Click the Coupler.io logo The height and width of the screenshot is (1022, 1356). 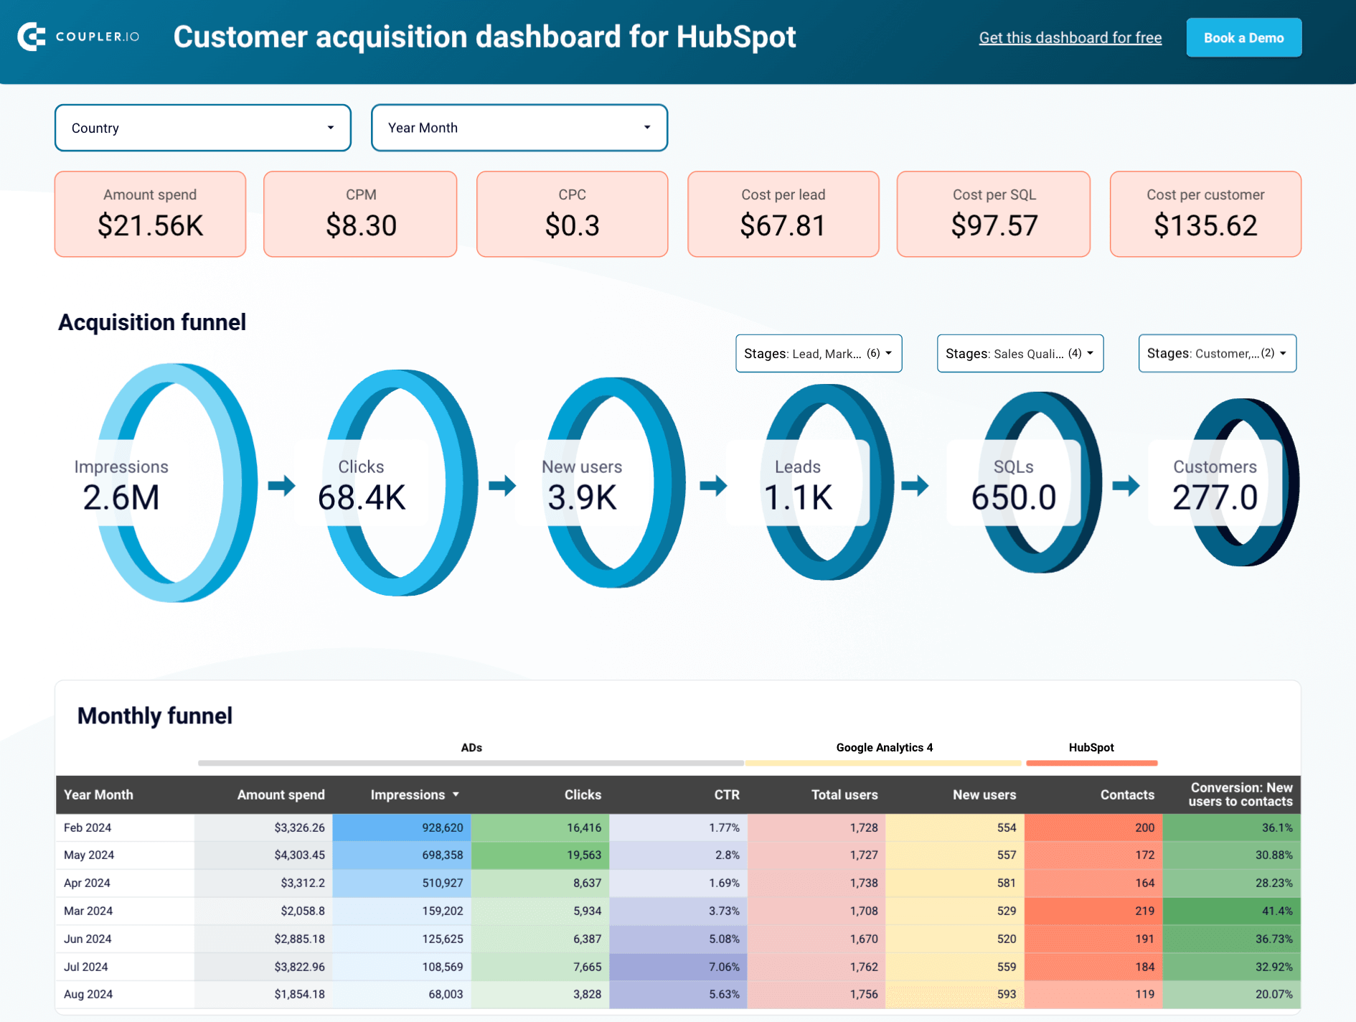pyautogui.click(x=78, y=37)
